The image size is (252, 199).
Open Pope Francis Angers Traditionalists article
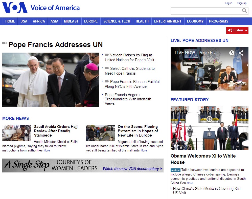click(x=128, y=99)
